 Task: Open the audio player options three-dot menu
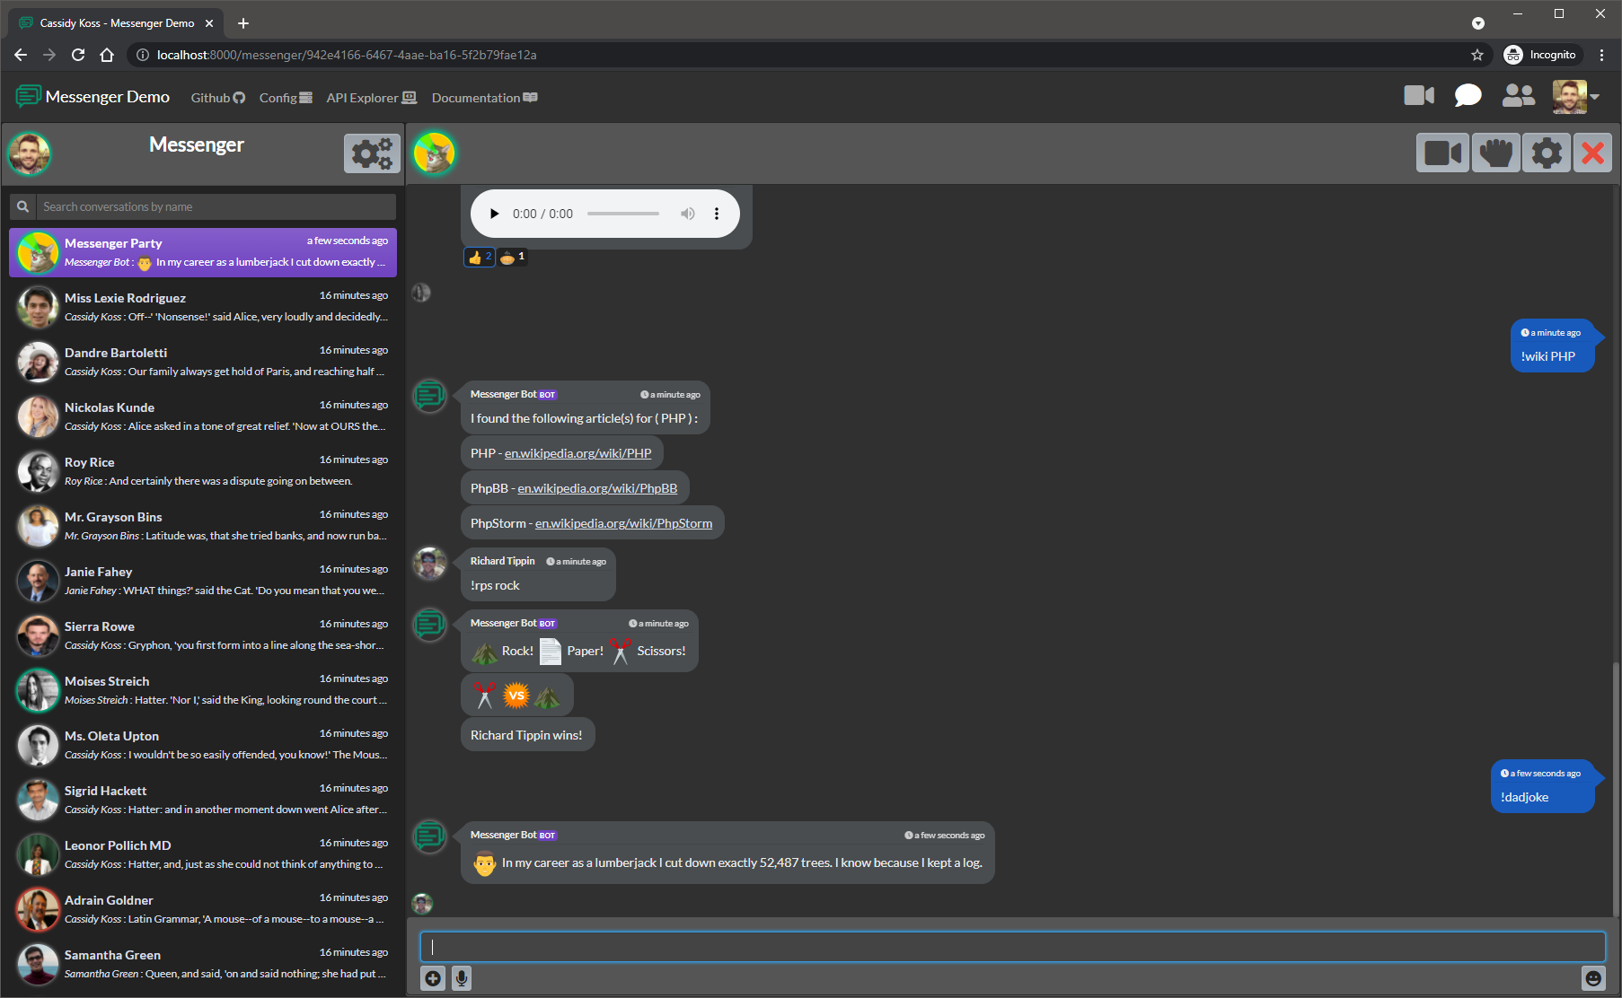pyautogui.click(x=717, y=214)
